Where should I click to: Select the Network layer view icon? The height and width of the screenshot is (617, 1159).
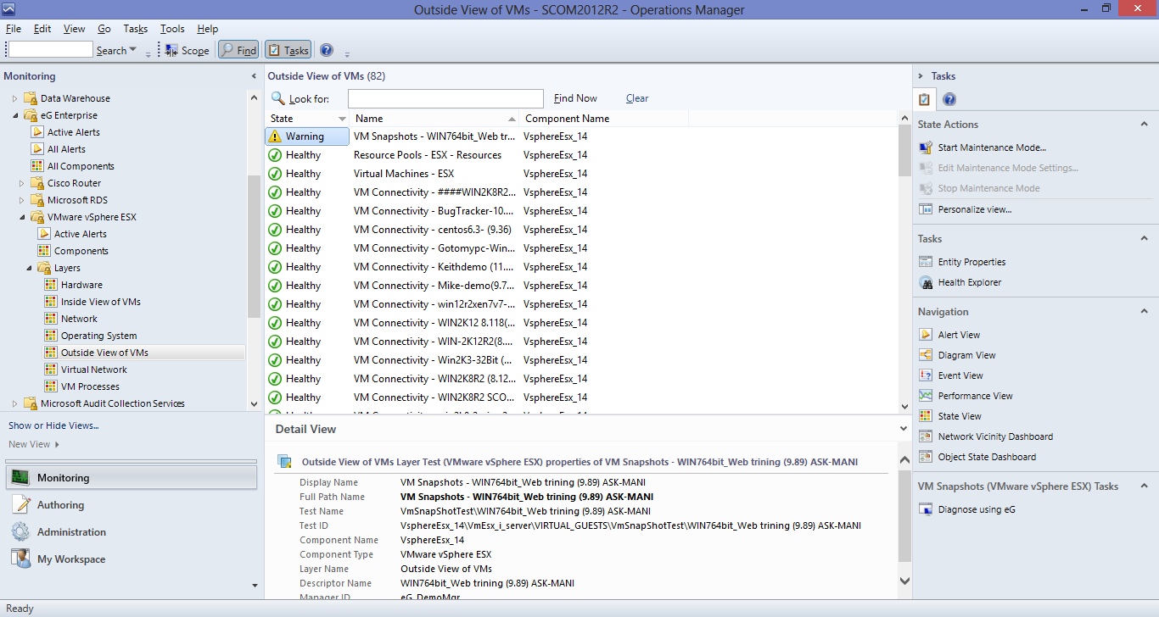pyautogui.click(x=51, y=319)
